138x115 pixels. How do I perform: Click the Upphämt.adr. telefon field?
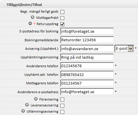[x=87, y=75]
